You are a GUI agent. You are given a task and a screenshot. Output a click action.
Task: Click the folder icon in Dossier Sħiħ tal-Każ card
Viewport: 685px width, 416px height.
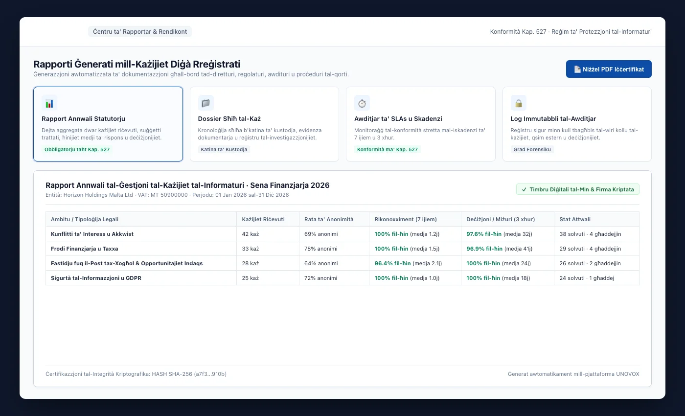click(206, 103)
